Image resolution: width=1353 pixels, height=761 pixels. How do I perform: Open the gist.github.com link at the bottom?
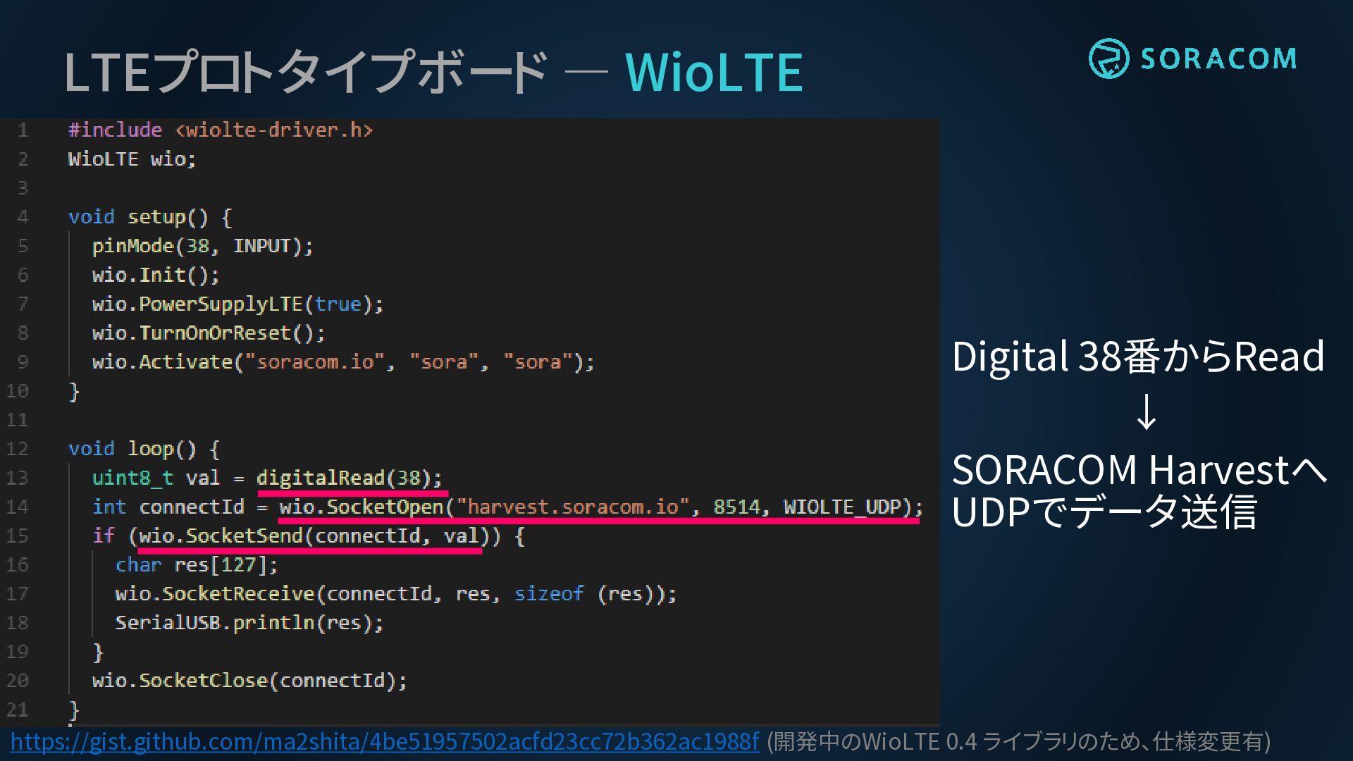pos(385,742)
